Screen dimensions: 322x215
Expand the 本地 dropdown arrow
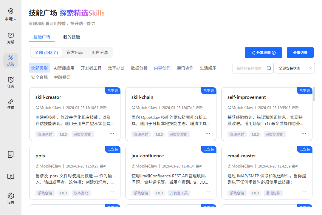(x=15, y=19)
